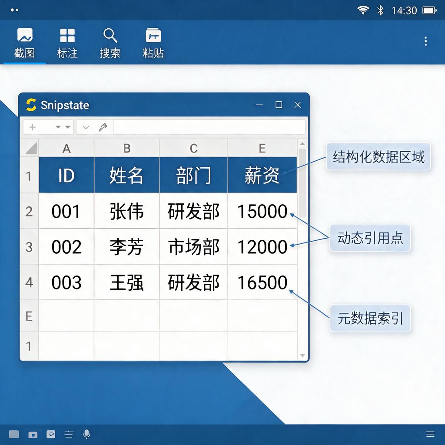Viewport: 445px width, 445px height.
Task: Click the 结构化数据区域 callout label
Action: (379, 156)
